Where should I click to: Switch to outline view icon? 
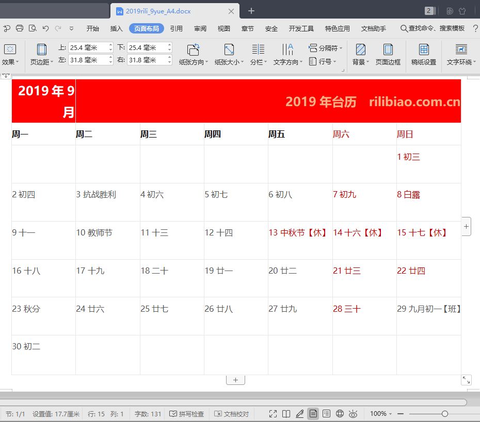click(327, 414)
